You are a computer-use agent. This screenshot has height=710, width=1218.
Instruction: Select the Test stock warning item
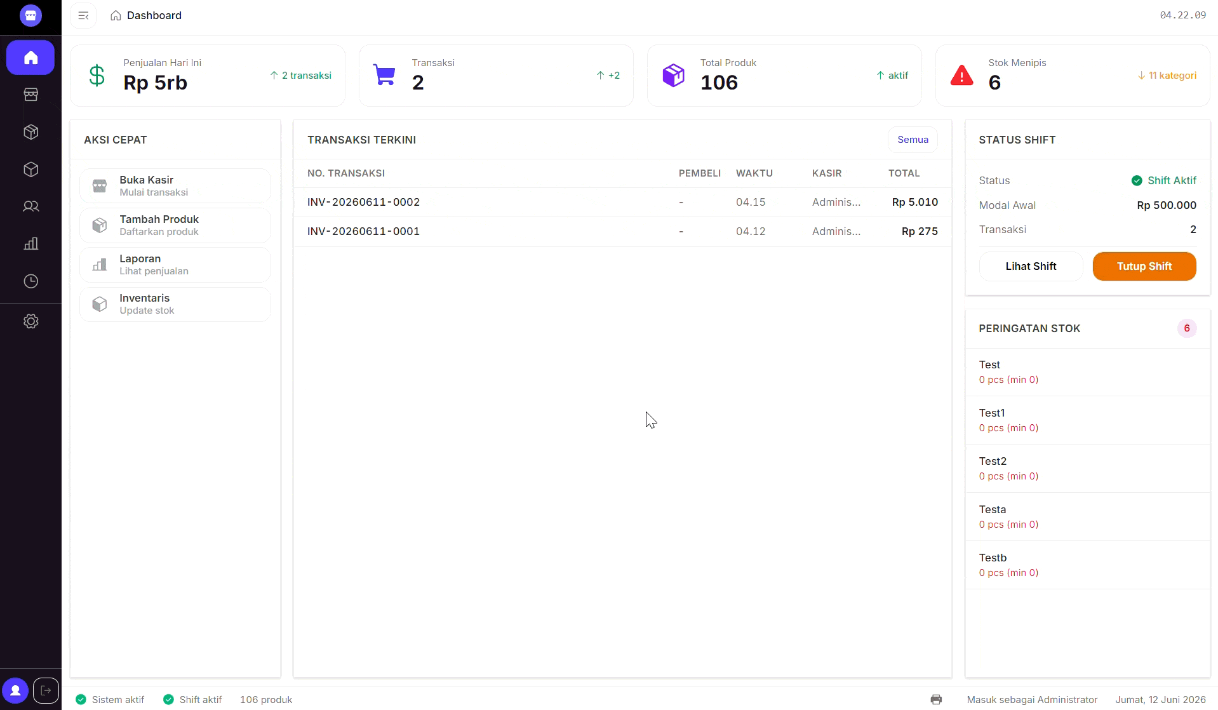coord(1087,372)
